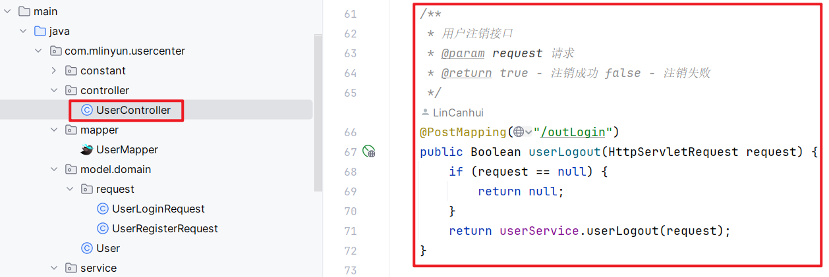Click the globe icon inside @PostMapping
829x277 pixels.
point(519,132)
